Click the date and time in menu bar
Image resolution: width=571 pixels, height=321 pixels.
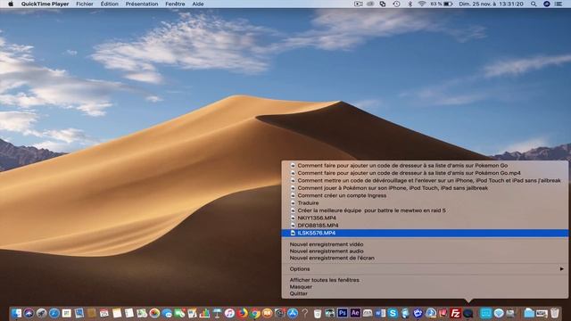tap(491, 4)
